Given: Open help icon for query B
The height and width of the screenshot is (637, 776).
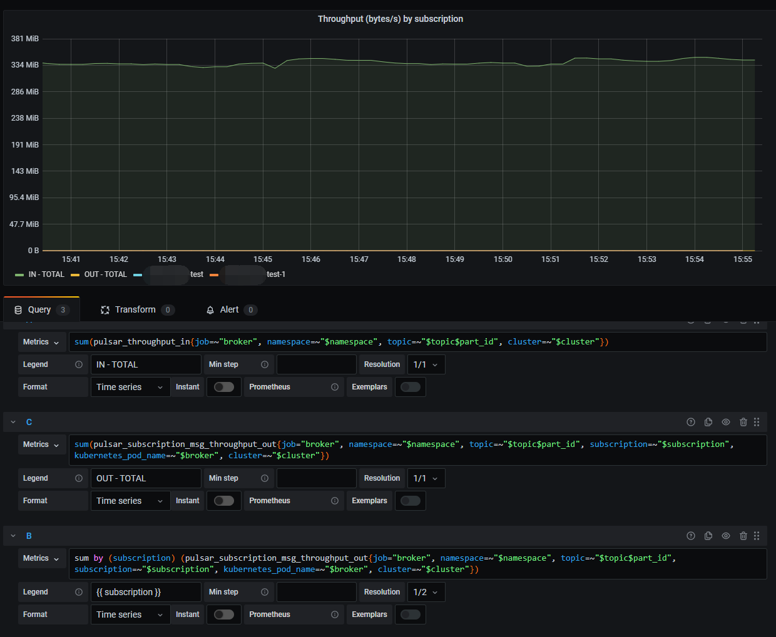Looking at the screenshot, I should [691, 536].
